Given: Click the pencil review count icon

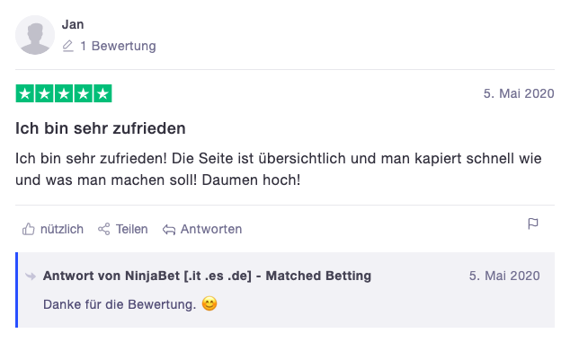Looking at the screenshot, I should tap(68, 46).
